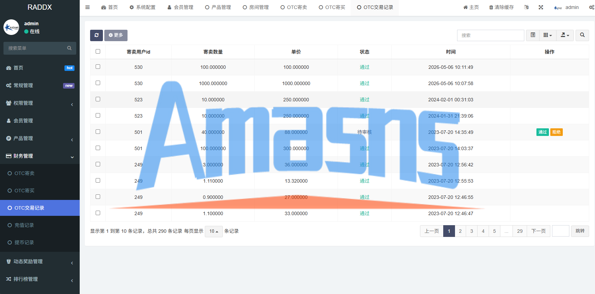The height and width of the screenshot is (294, 595).
Task: Open 会员管理 in the sidebar
Action: click(x=40, y=121)
